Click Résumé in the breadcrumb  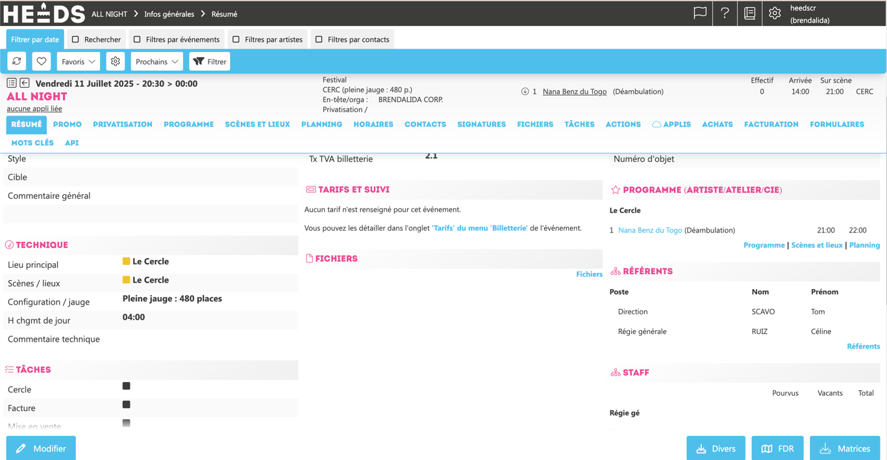pyautogui.click(x=224, y=14)
